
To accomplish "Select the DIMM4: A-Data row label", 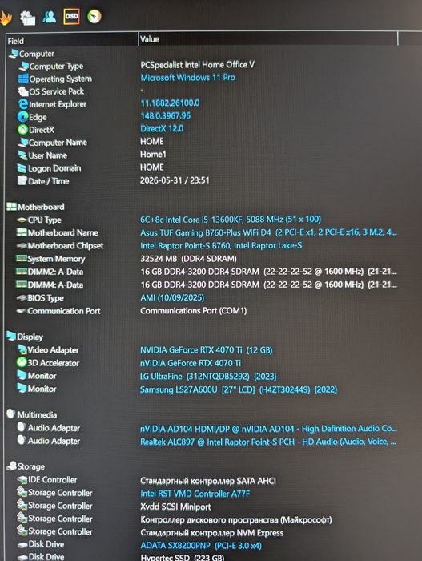I will (55, 285).
